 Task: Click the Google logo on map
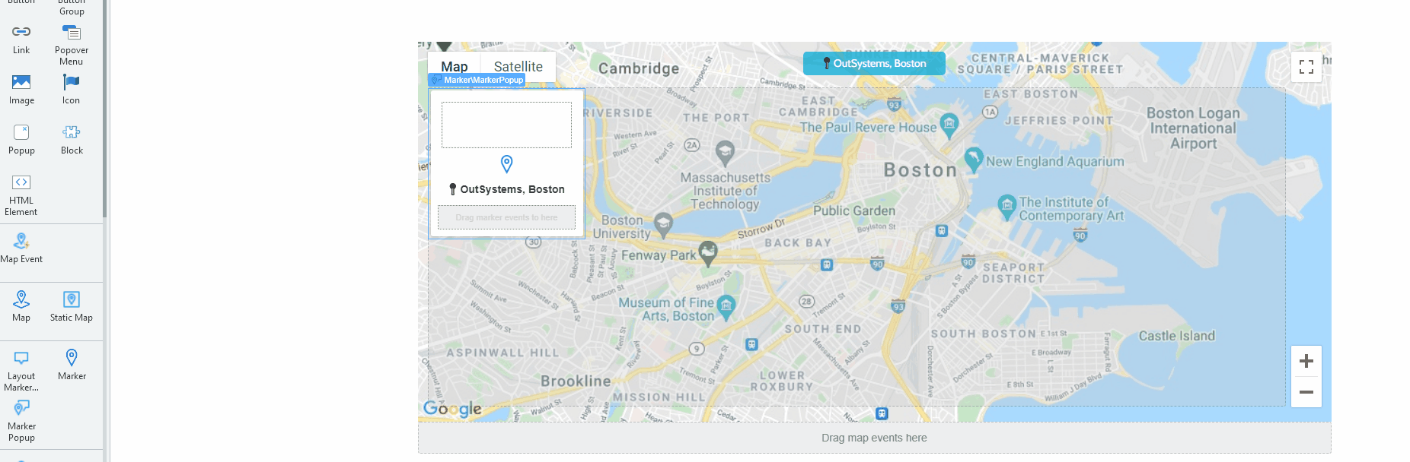pyautogui.click(x=452, y=409)
